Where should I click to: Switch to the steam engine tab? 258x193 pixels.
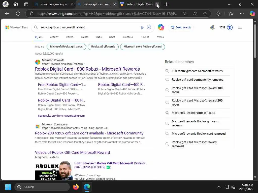pyautogui.click(x=54, y=4)
